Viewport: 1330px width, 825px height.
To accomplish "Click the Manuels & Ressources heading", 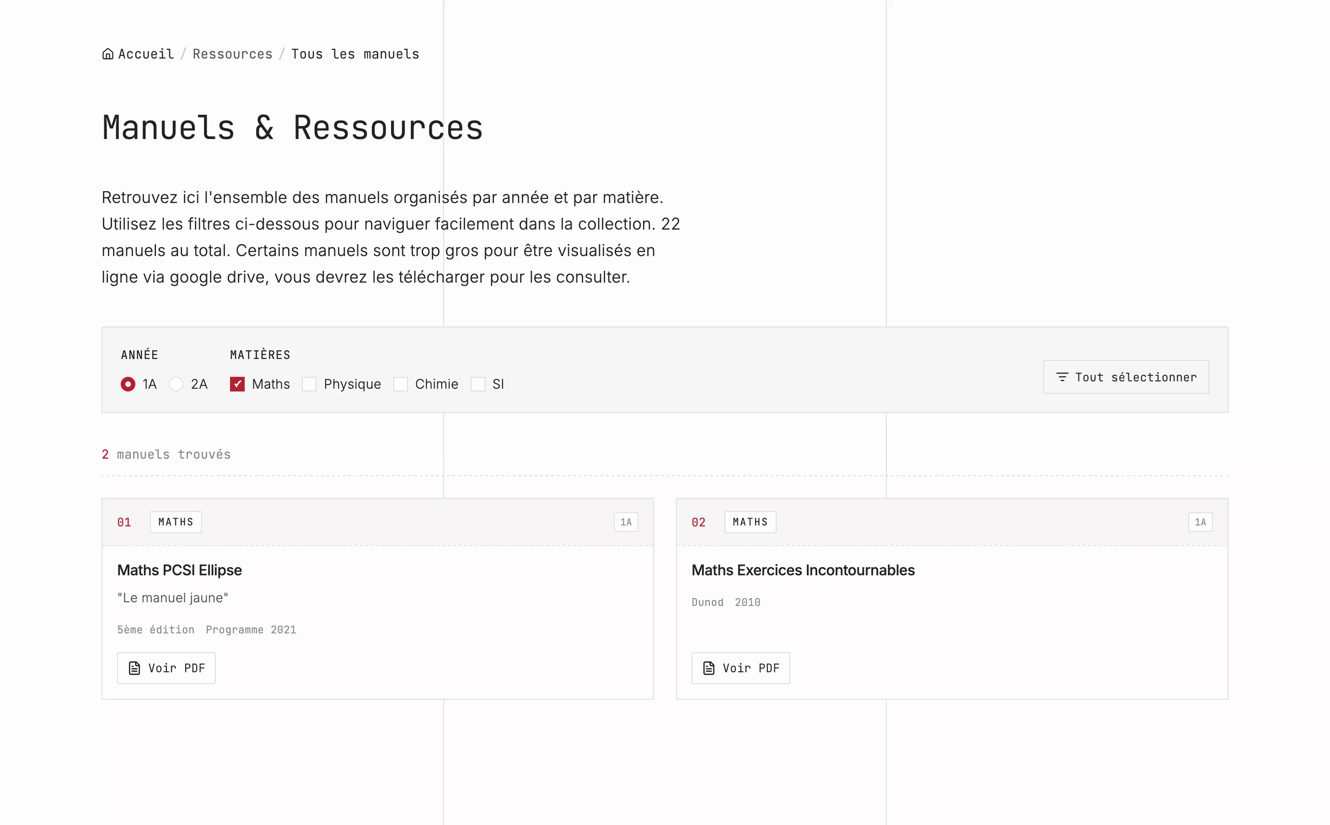I will (x=292, y=128).
